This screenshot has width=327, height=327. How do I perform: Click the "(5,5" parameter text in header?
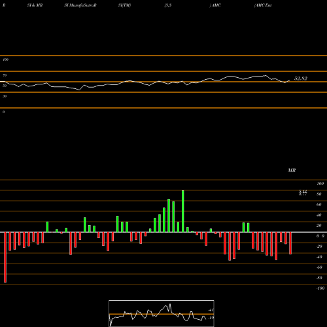(x=168, y=5)
